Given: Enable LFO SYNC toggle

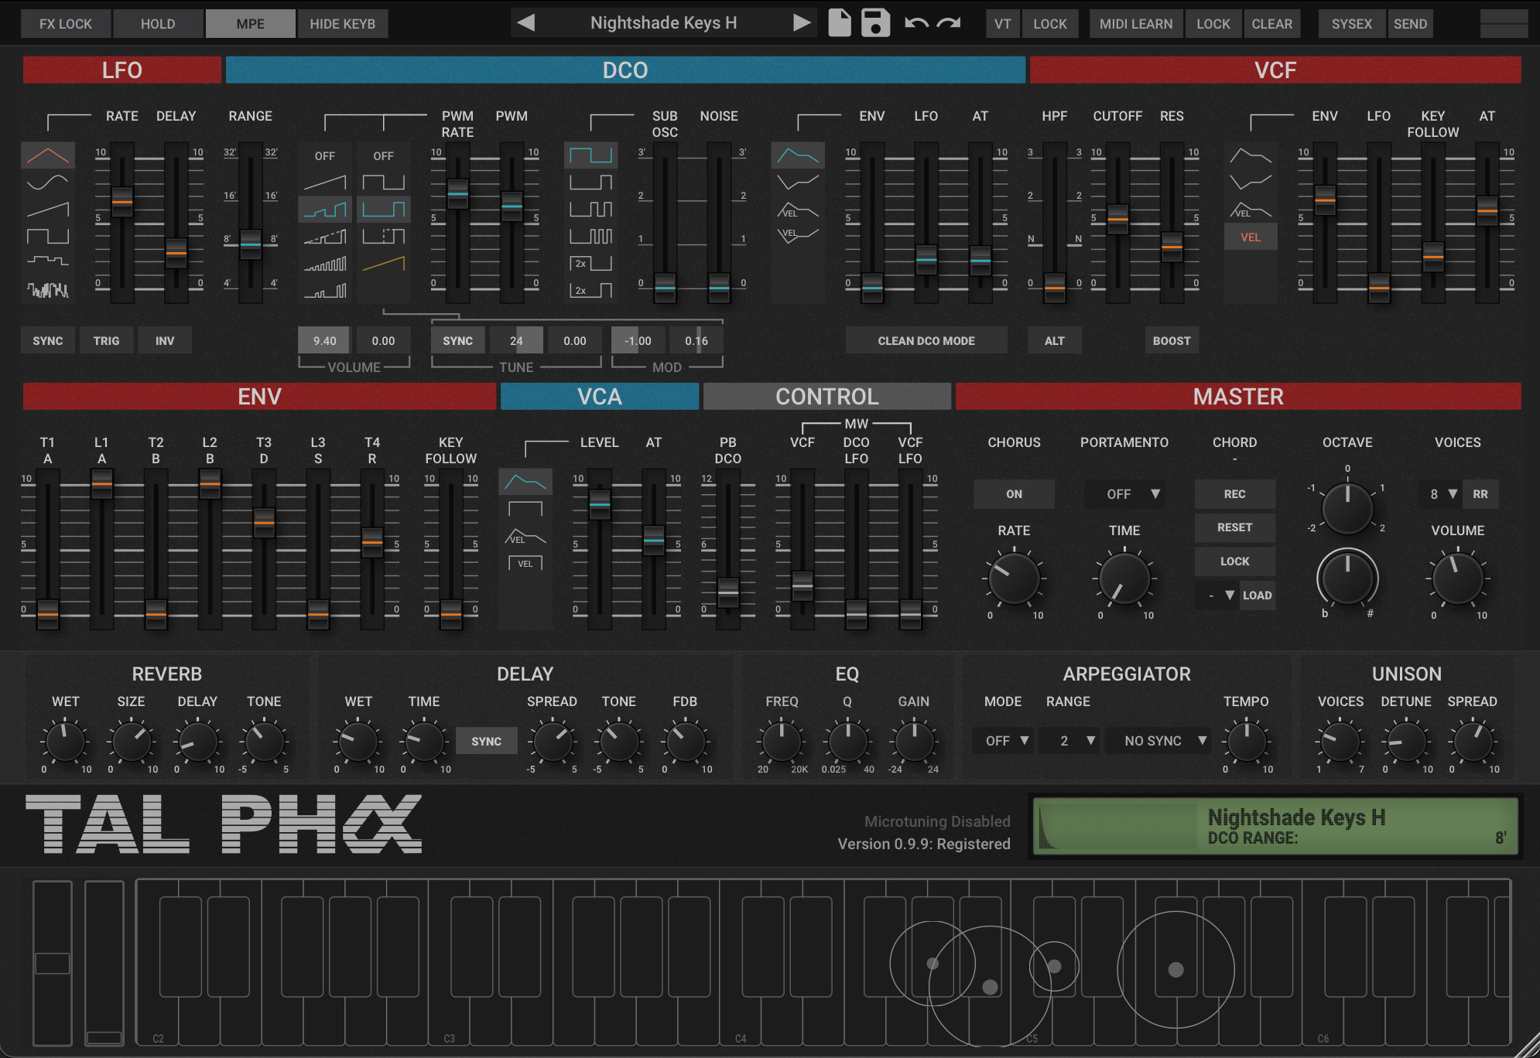Looking at the screenshot, I should [x=48, y=341].
